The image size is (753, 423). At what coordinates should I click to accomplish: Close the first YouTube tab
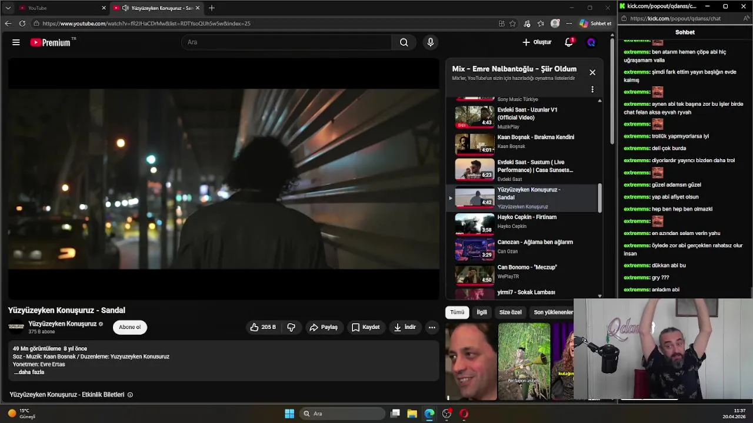pos(104,8)
